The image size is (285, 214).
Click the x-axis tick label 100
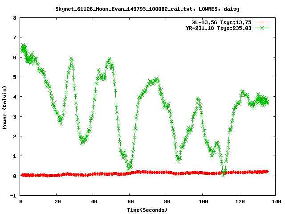point(203,202)
